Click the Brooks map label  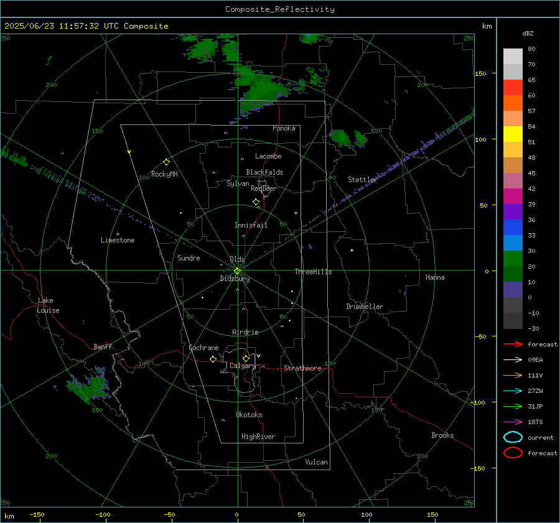click(x=442, y=435)
